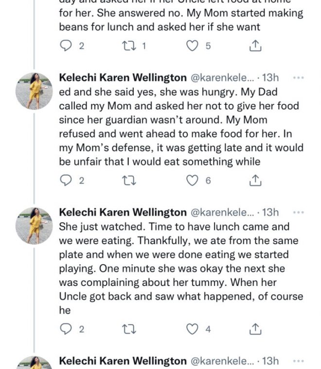Open the 'She just watched' tweet text
321x369 pixels.
(180, 268)
